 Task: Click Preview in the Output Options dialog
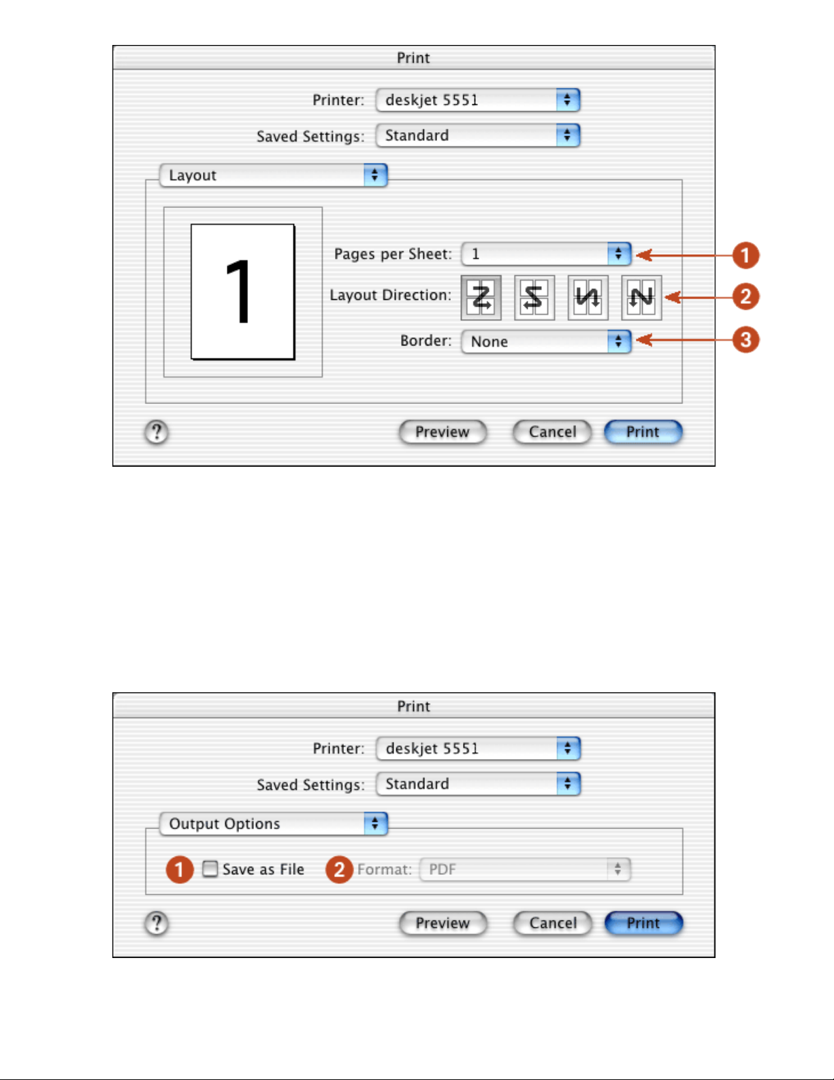[x=443, y=923]
